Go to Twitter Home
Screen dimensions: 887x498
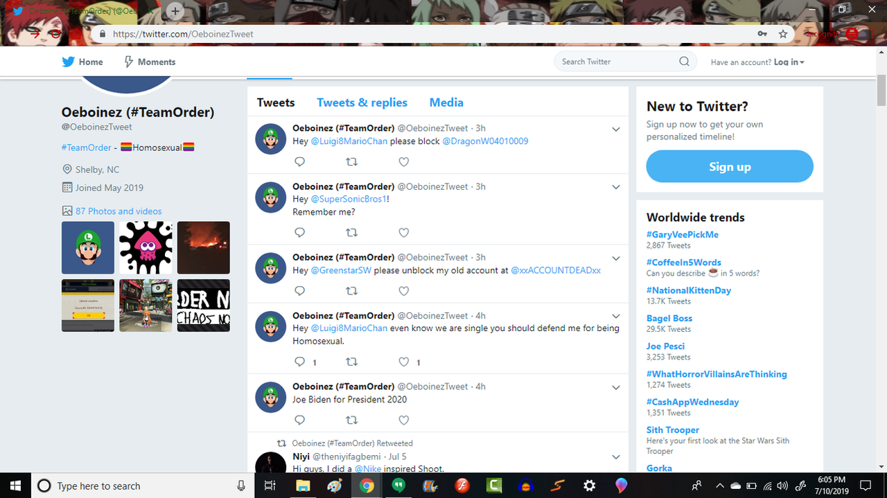tap(82, 62)
